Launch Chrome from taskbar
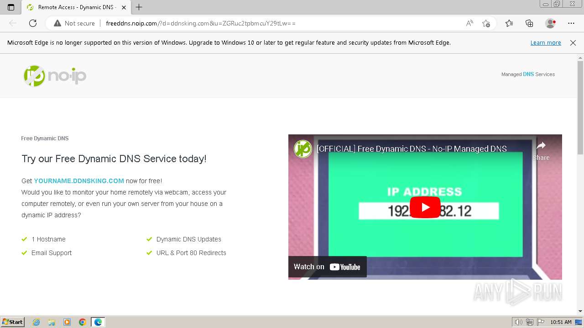584x328 pixels. (x=83, y=322)
